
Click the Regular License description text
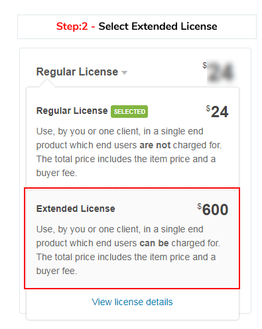coord(129,152)
